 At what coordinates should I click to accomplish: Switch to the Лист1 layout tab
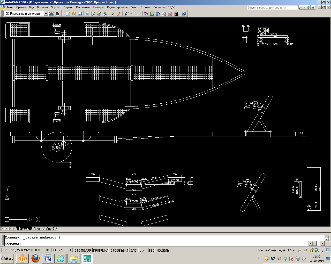(37, 229)
